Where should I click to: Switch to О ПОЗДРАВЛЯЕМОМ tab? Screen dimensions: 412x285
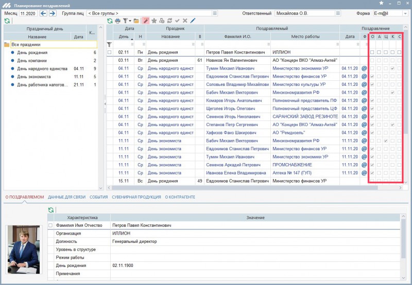click(x=25, y=197)
